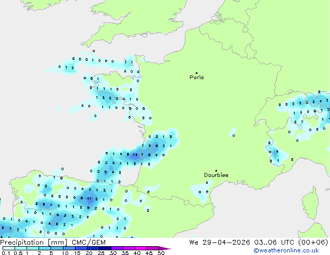330x255 pixels.
Task: Open the weatheronline.co.uk copyright link
Action: [286, 250]
